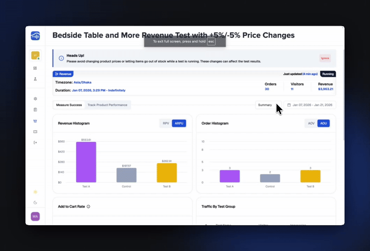Select the Measure Success tab
Screen dimensions: 370x251
(x=69, y=105)
